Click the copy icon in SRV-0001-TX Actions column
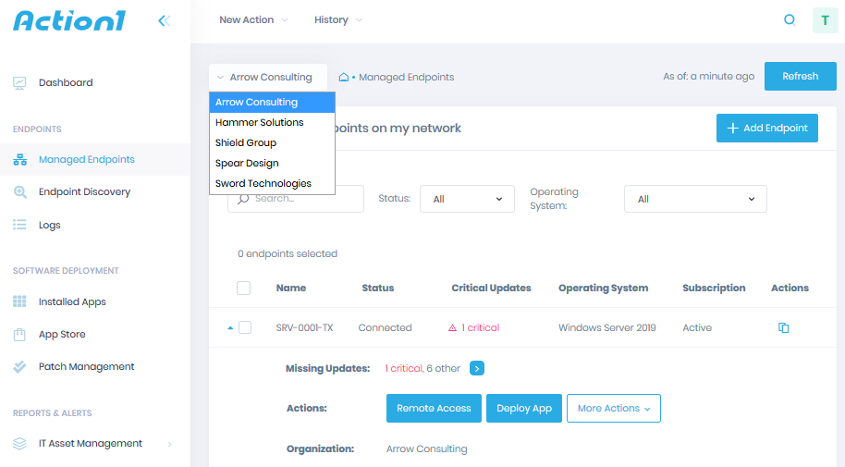 pyautogui.click(x=784, y=327)
